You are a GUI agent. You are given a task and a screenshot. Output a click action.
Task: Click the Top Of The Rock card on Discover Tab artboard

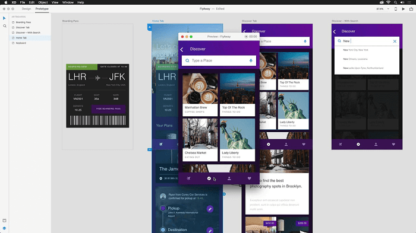point(293,71)
